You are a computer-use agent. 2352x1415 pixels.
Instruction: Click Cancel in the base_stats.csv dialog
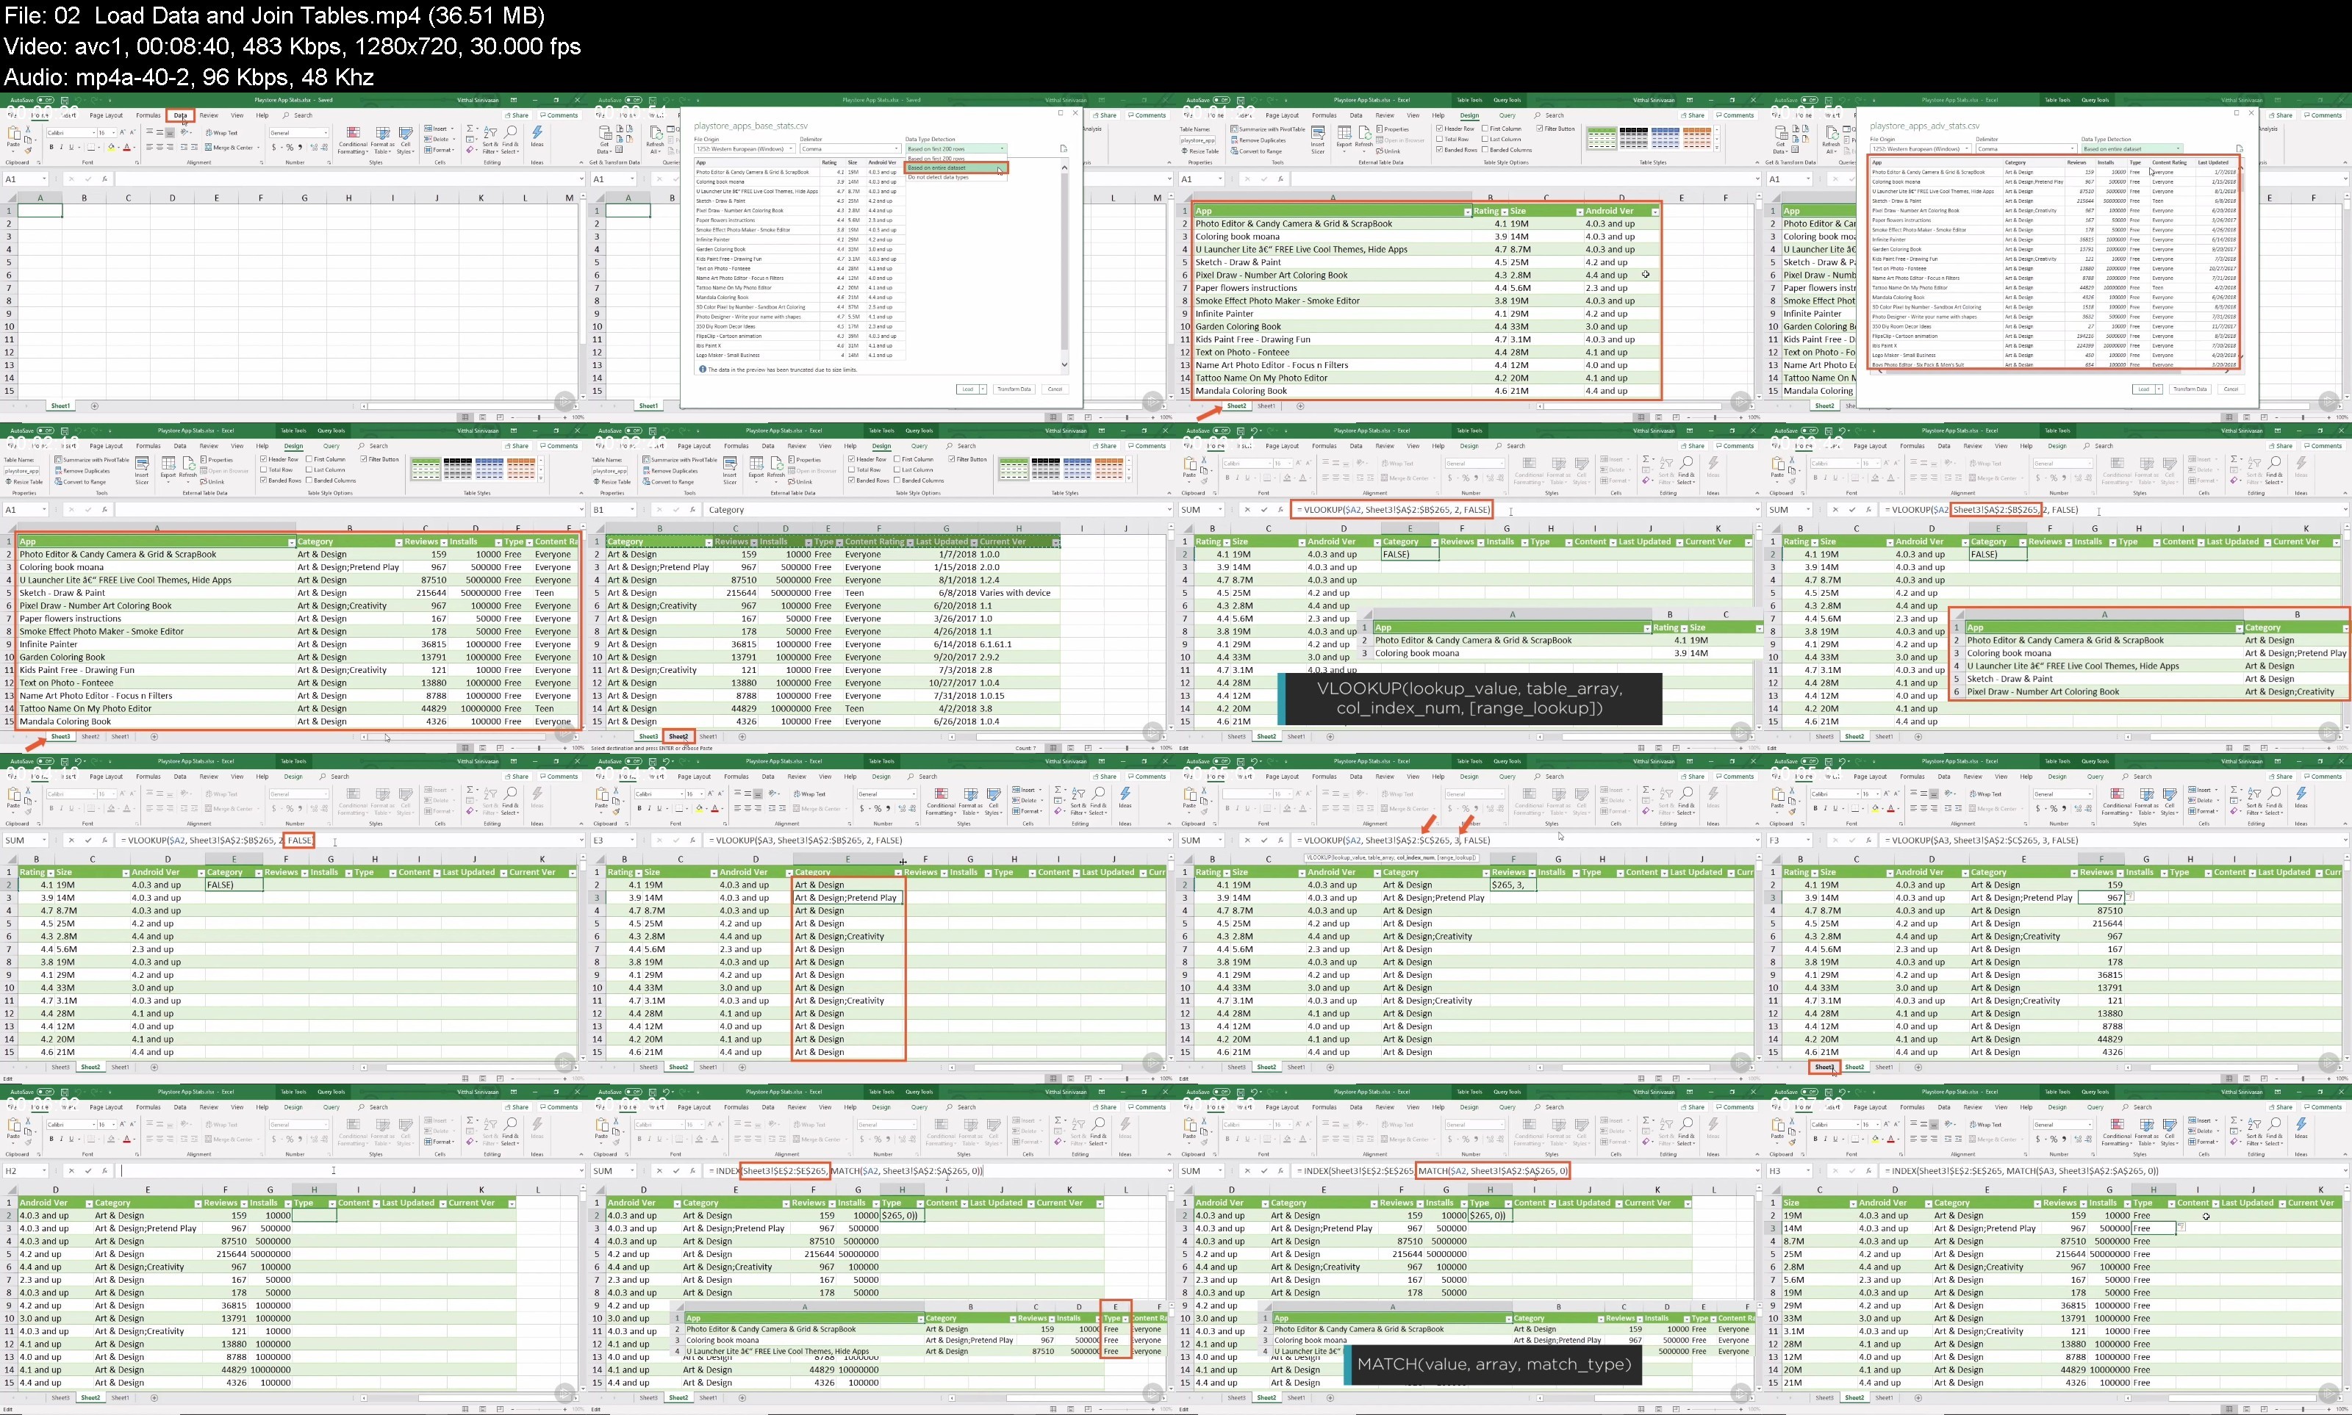point(1055,389)
